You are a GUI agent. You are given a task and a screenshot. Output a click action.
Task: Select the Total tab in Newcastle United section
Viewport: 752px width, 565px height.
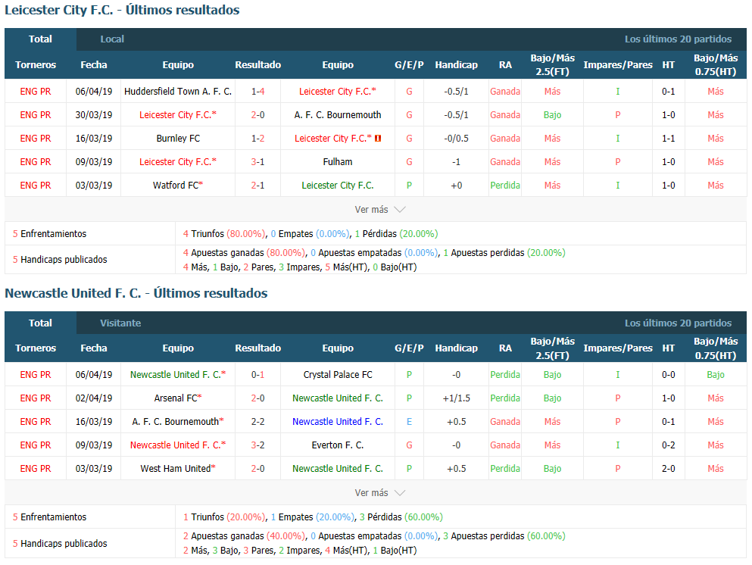click(40, 323)
